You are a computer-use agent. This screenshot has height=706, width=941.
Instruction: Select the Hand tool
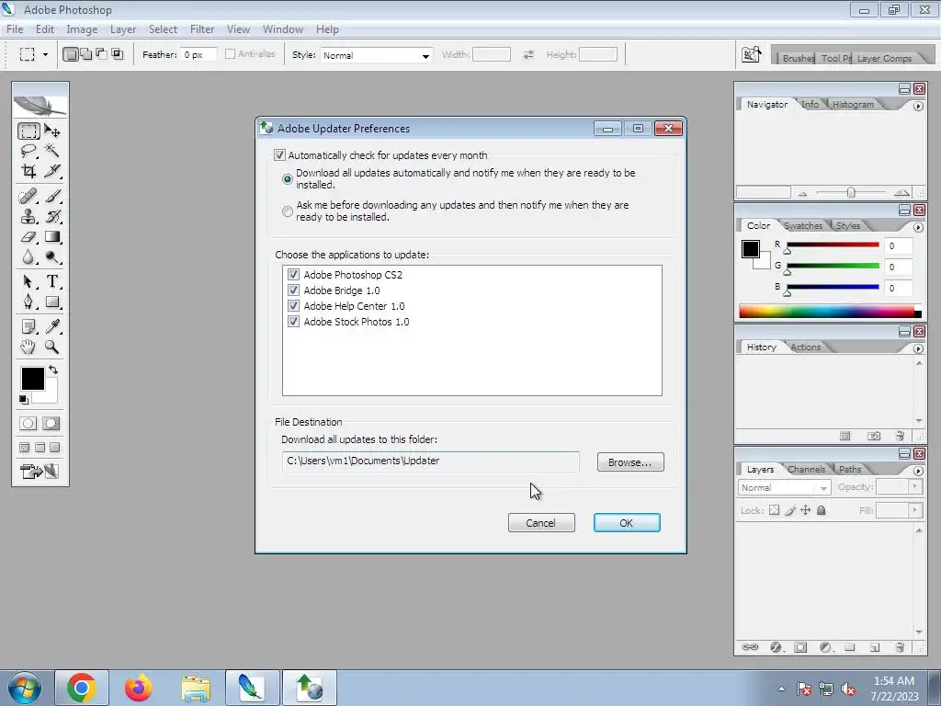tap(28, 347)
